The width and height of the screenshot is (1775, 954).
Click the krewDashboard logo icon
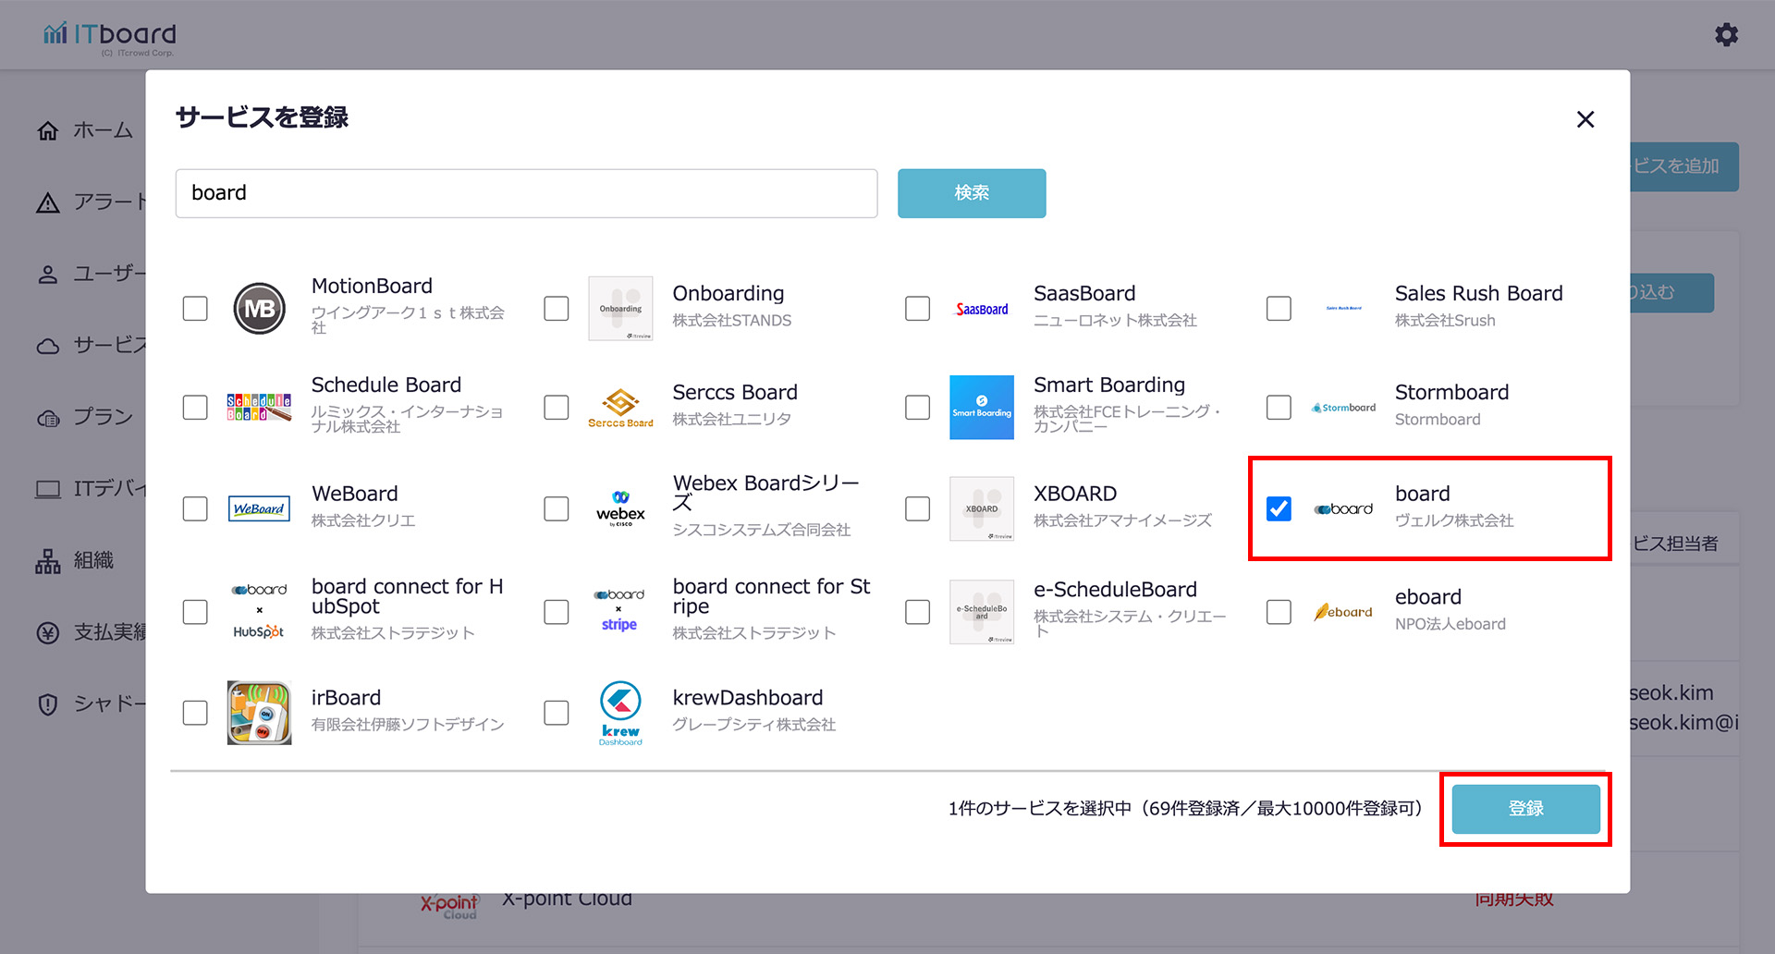click(x=620, y=713)
